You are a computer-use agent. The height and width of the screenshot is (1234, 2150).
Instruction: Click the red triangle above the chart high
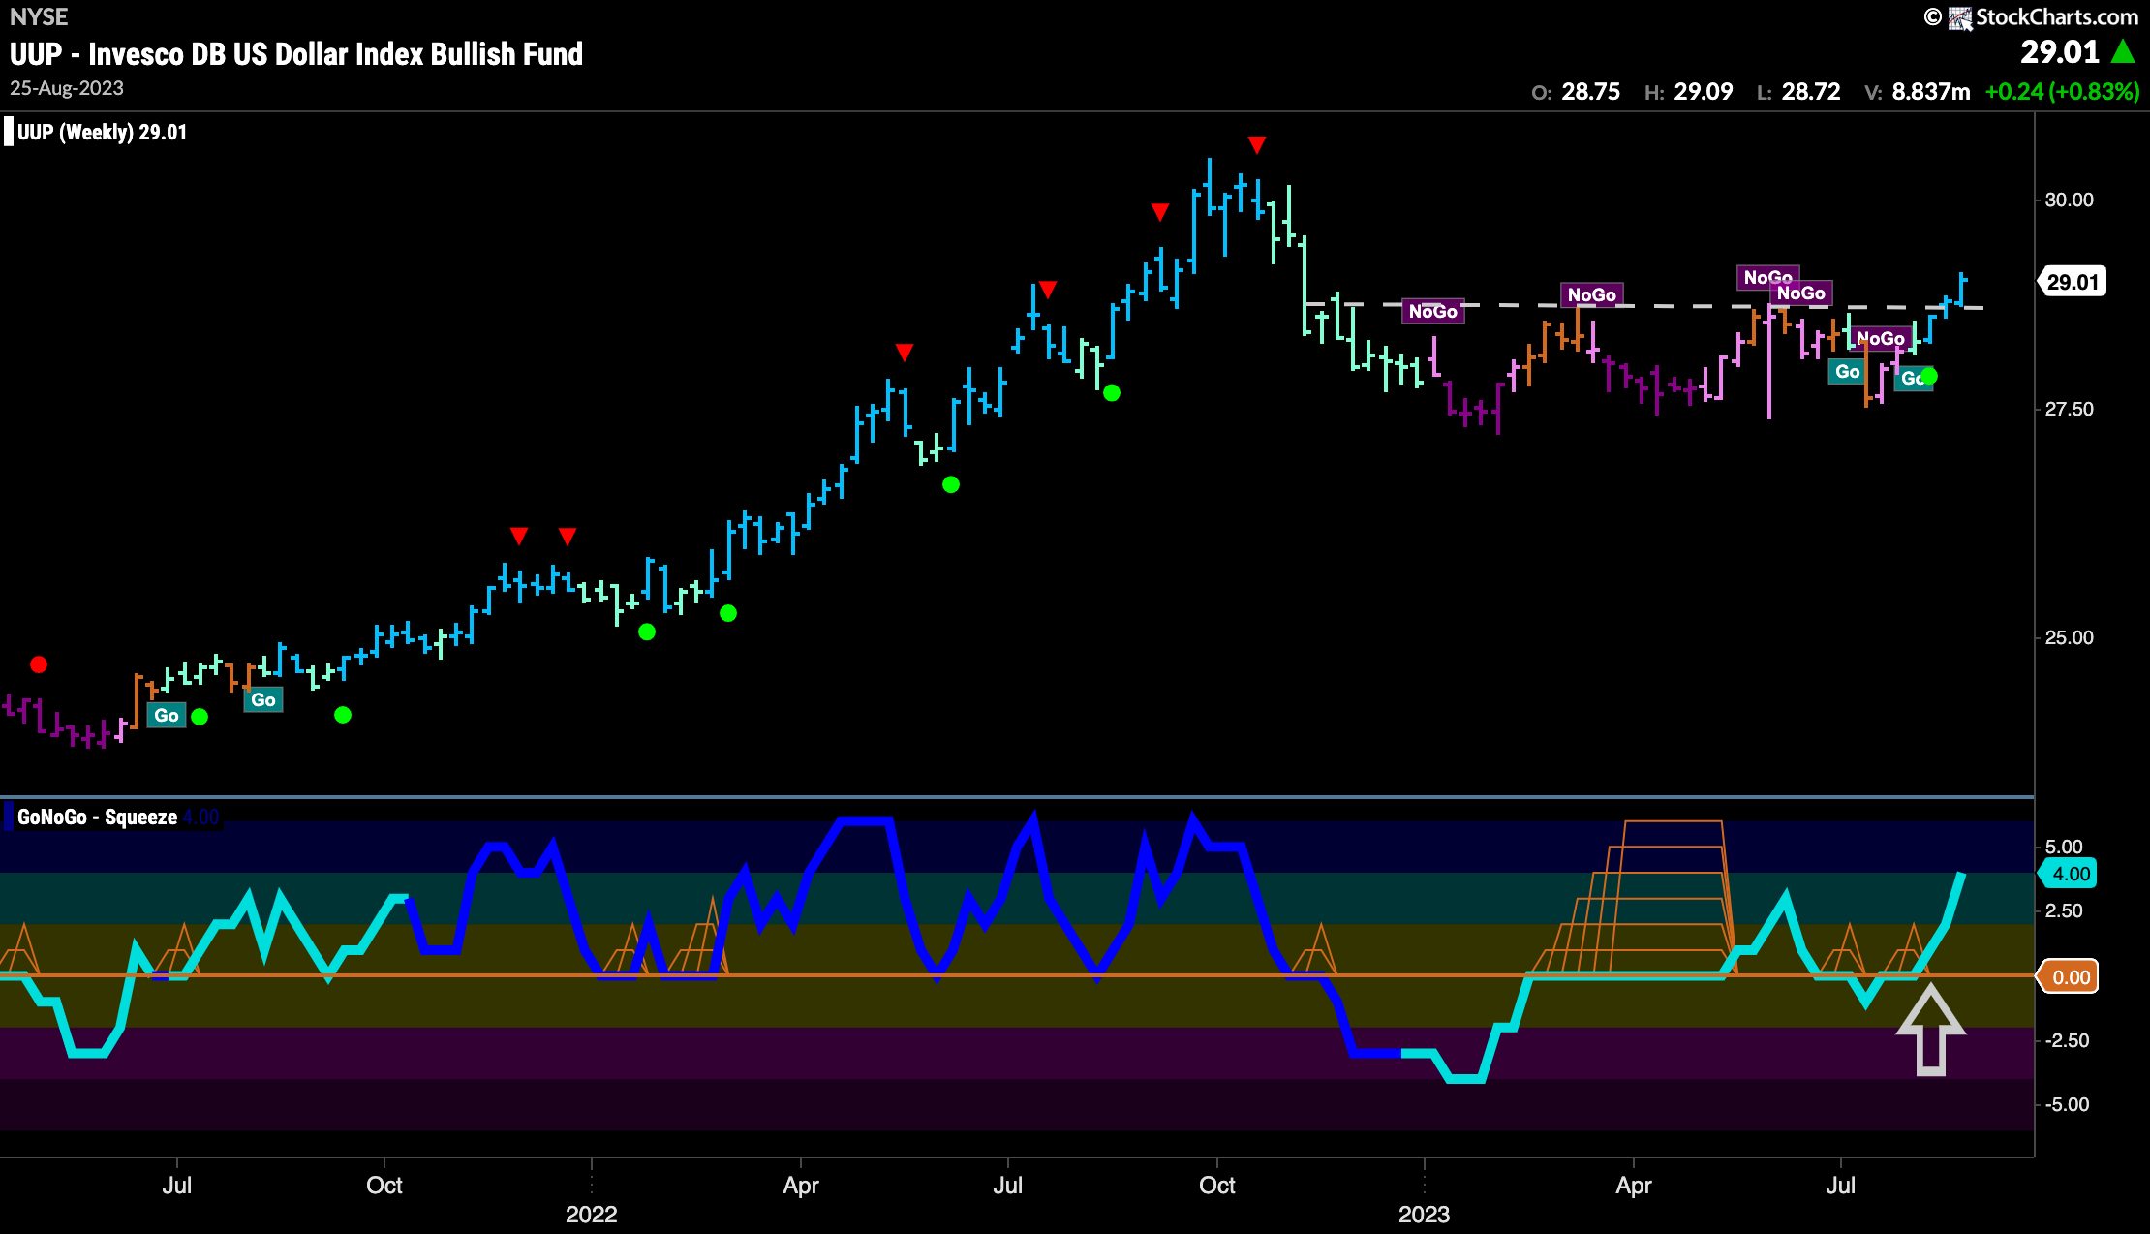coord(1257,145)
